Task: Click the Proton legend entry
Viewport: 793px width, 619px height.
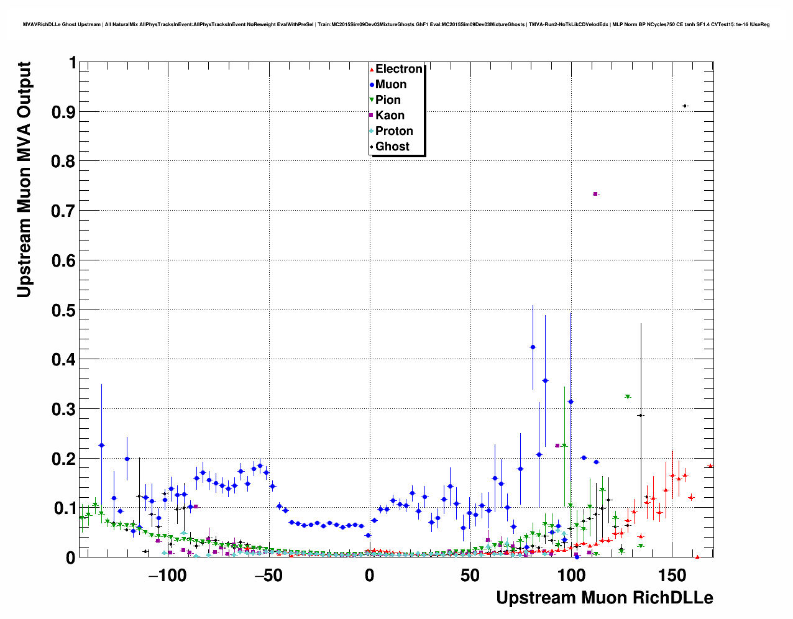Action: pyautogui.click(x=392, y=131)
